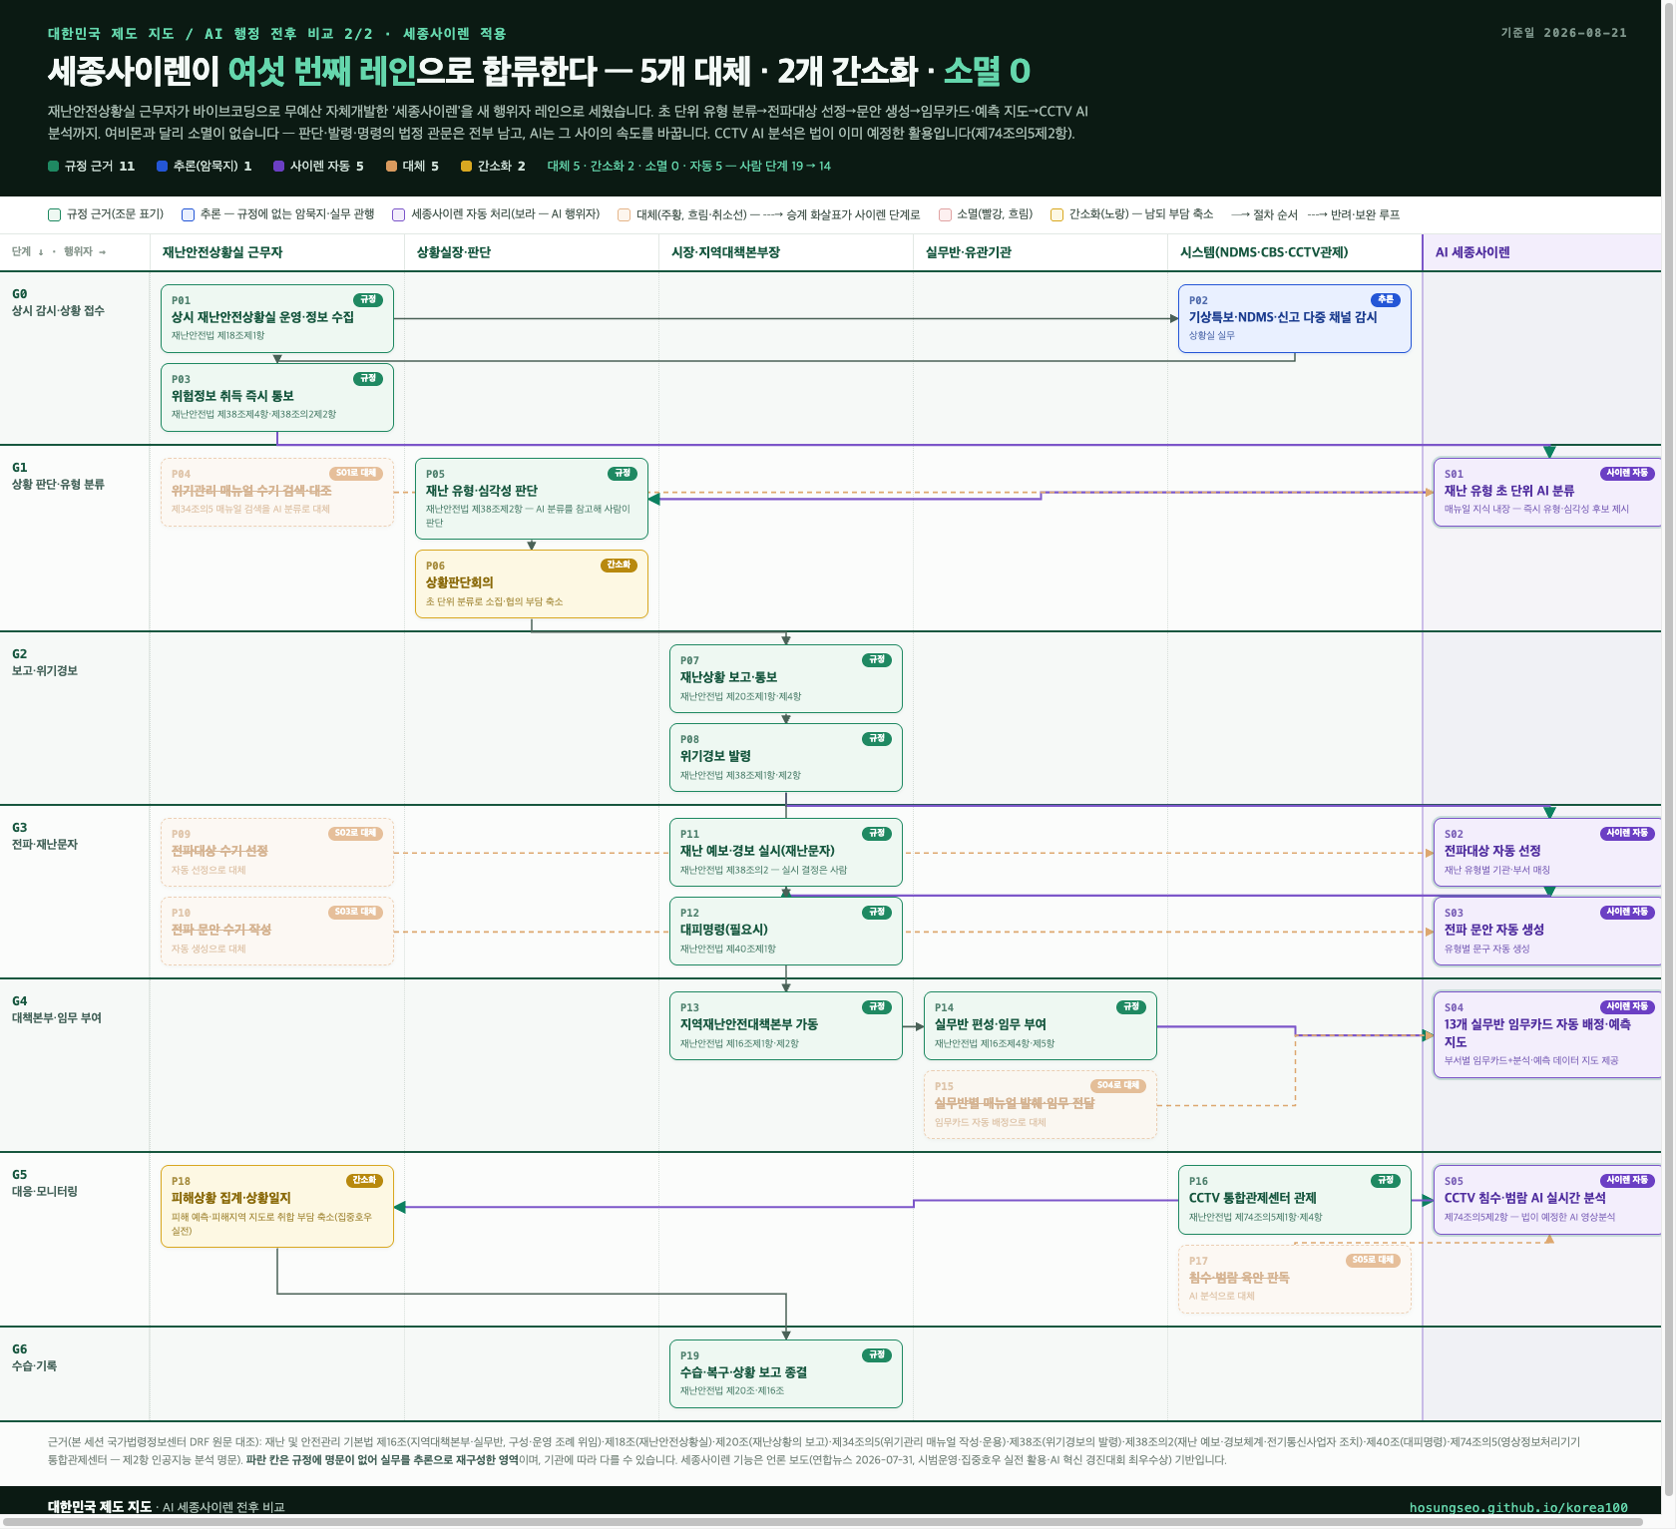The width and height of the screenshot is (1676, 1529).
Task: Click the CCTV 통합관제센터 관제 card title
Action: click(1253, 1198)
